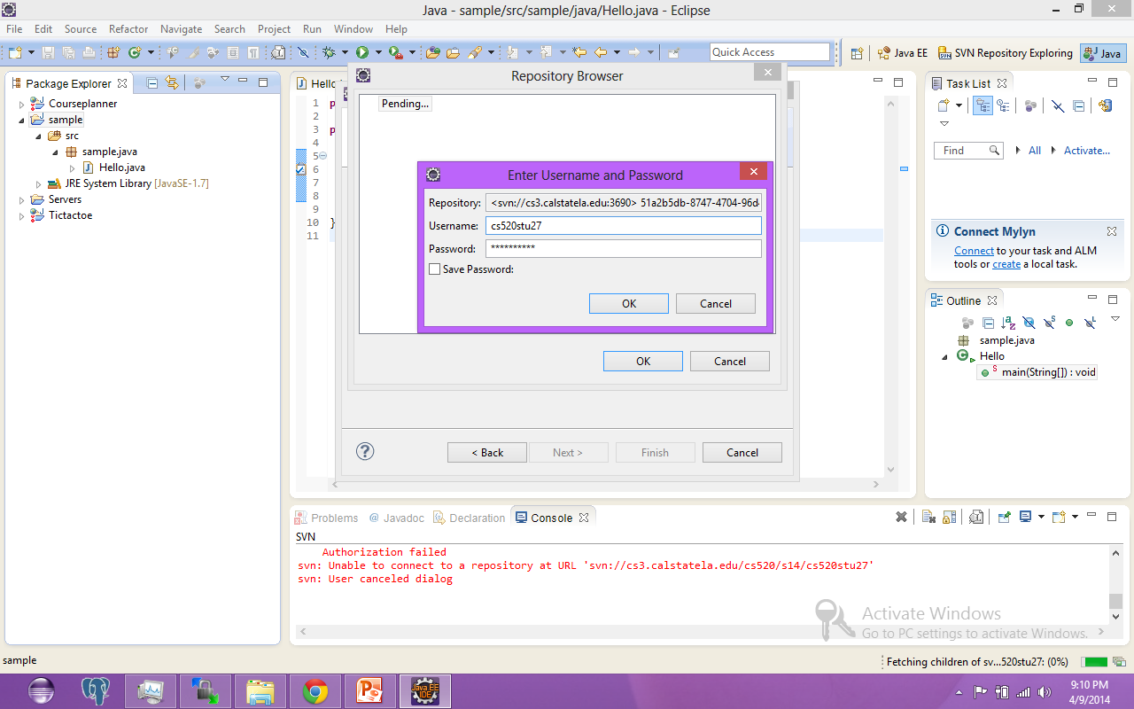Click the Connect link under Connect Mylyn
The image size is (1134, 709).
pyautogui.click(x=974, y=251)
